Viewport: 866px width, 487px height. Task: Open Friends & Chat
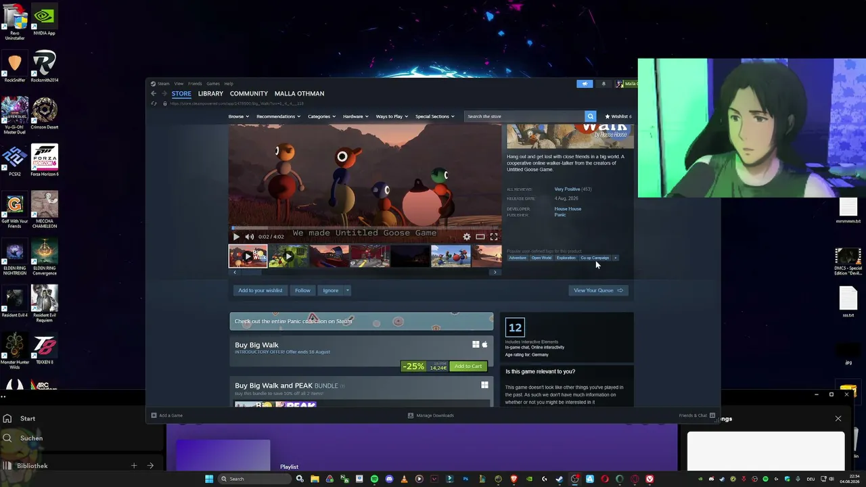pyautogui.click(x=697, y=415)
